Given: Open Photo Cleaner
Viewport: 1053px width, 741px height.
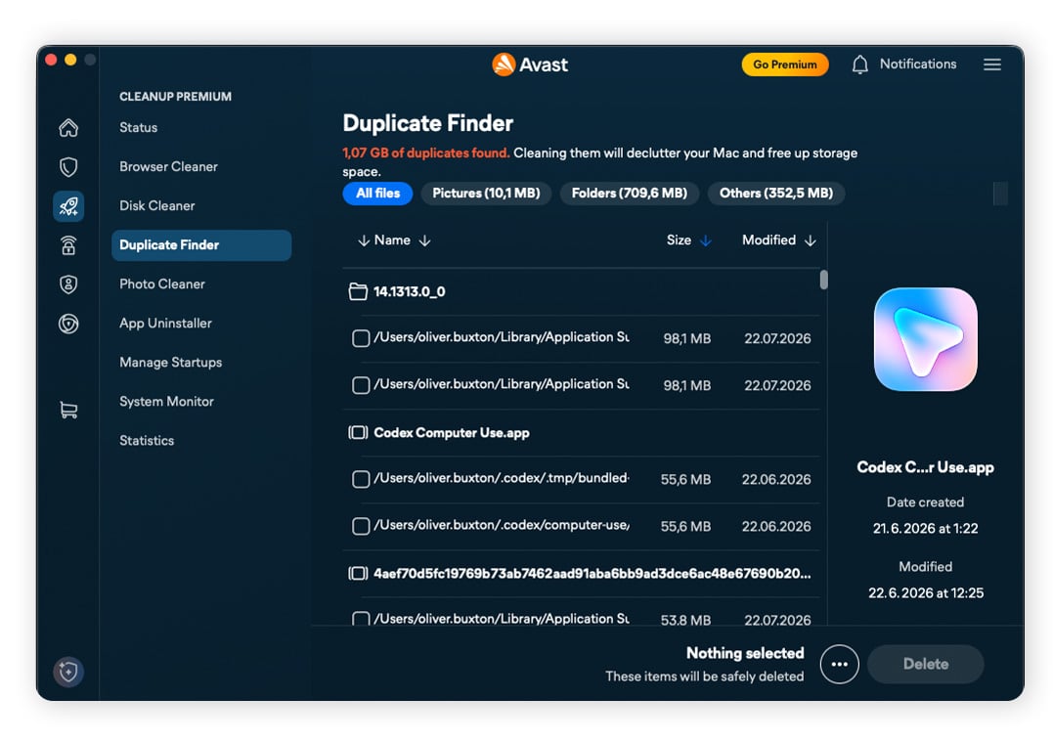Looking at the screenshot, I should coord(162,283).
